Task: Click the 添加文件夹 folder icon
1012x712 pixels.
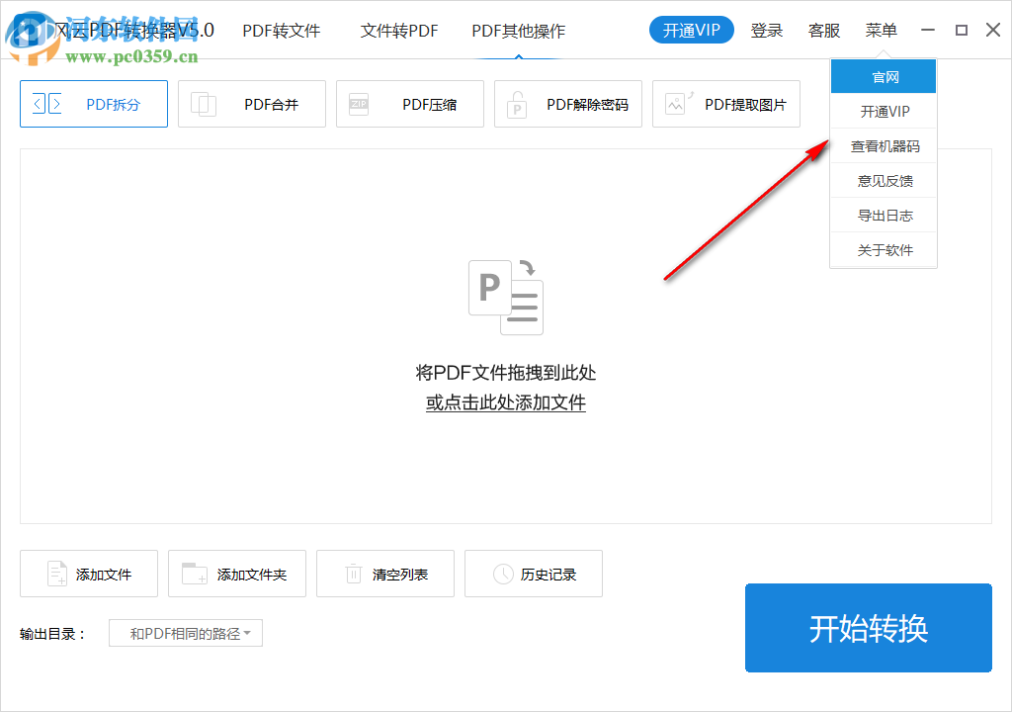Action: (195, 574)
